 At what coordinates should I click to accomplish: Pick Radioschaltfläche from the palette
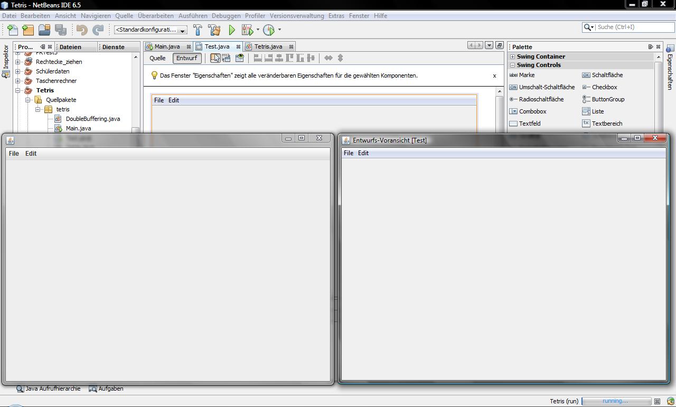(x=537, y=99)
